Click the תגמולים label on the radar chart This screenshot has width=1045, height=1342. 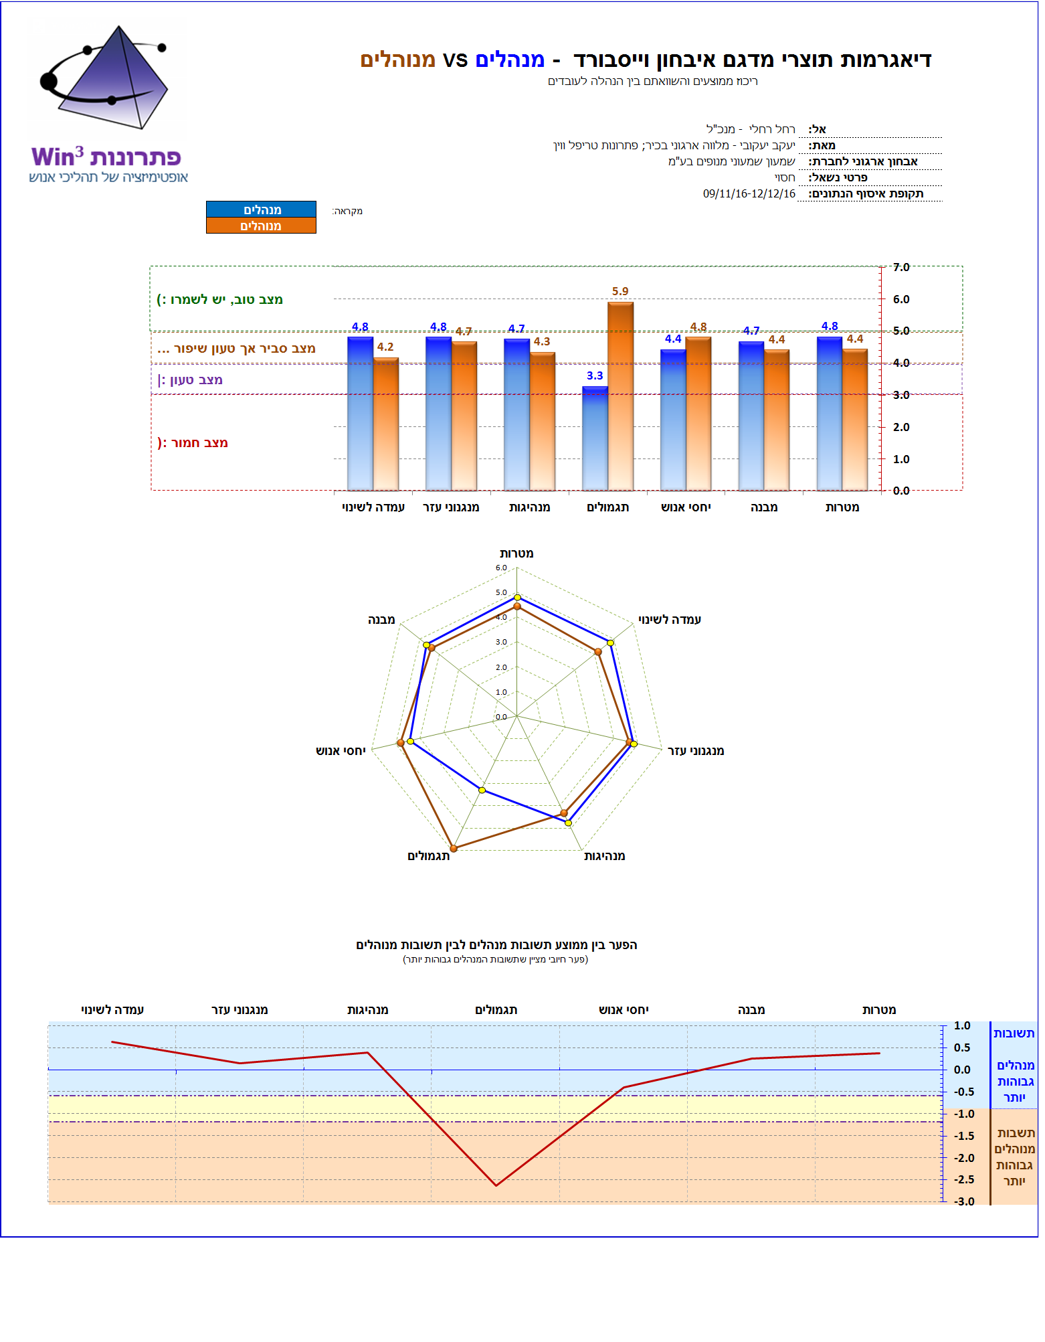click(429, 856)
